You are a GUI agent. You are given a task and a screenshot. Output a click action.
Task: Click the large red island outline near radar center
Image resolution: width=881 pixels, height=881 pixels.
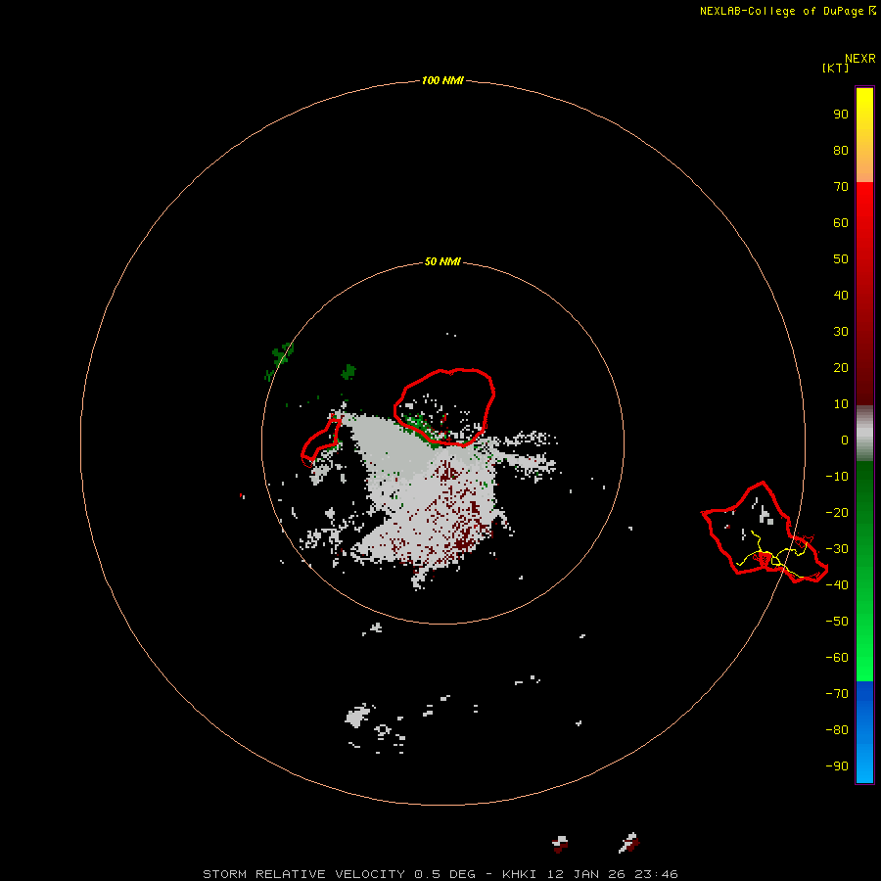444,407
